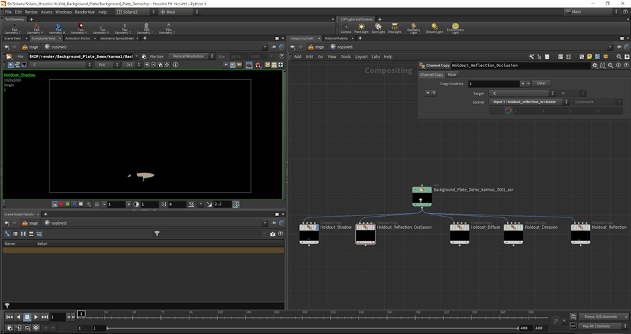Toggle the blue channel display button
Viewport: 631px width, 334px height.
(74, 205)
